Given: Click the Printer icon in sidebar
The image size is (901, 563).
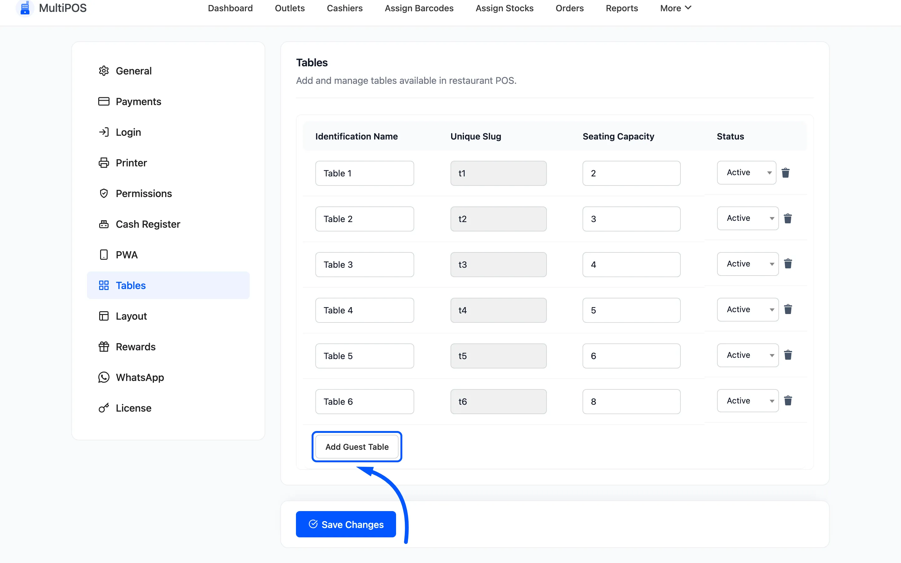Looking at the screenshot, I should 104,163.
